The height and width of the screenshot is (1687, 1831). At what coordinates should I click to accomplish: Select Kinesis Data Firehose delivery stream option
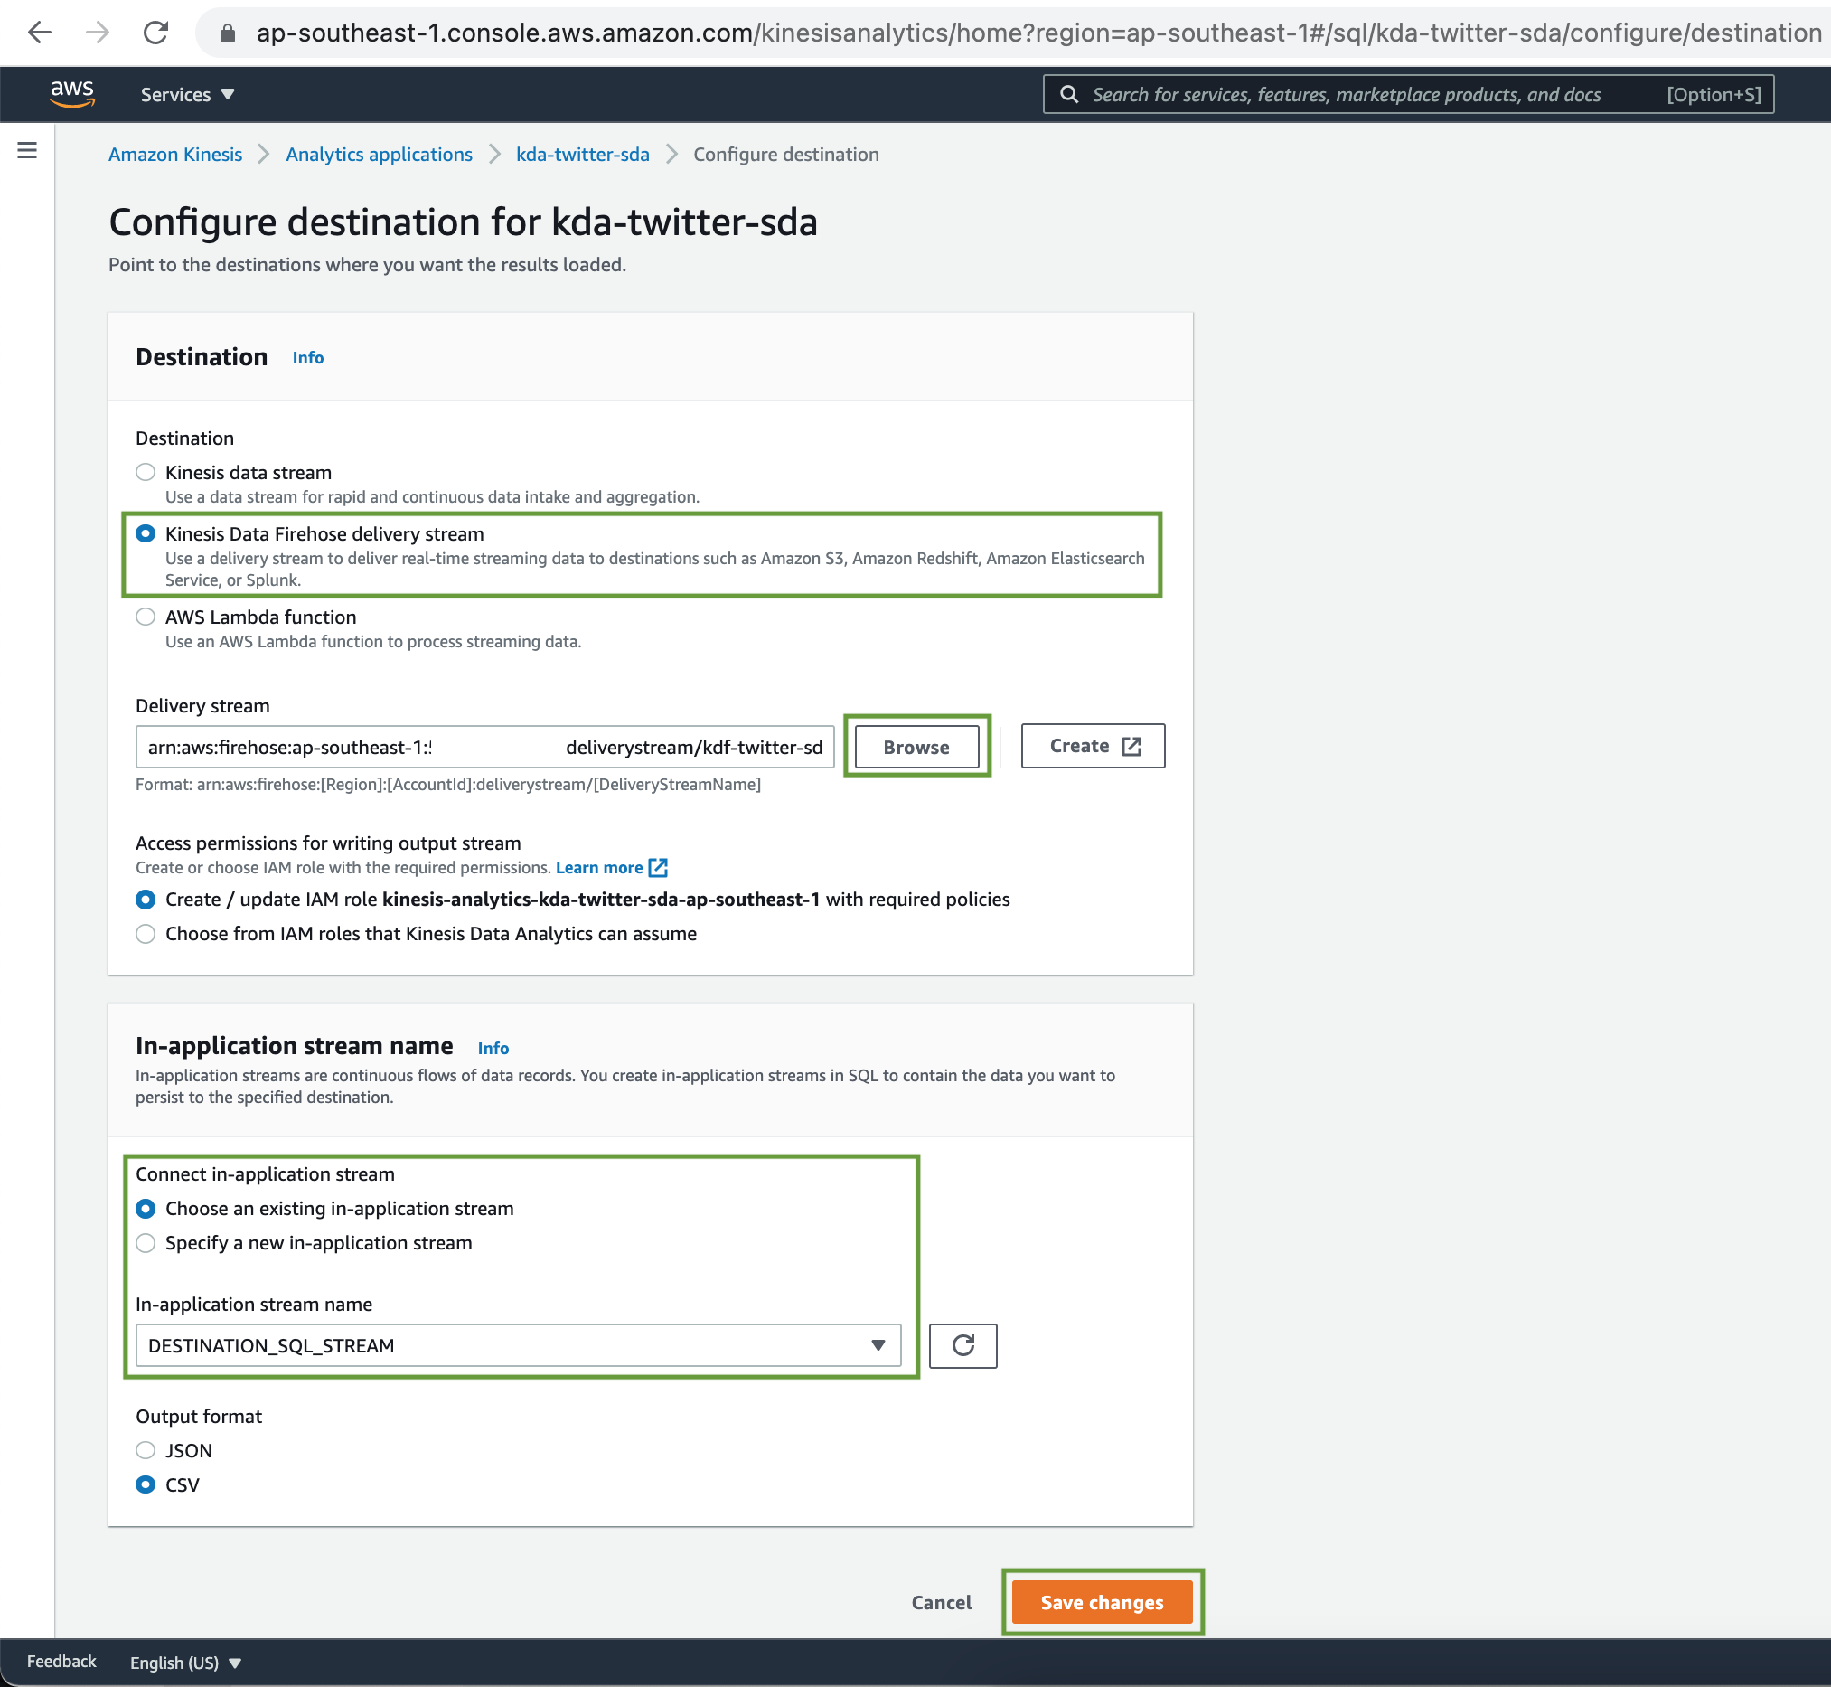[x=146, y=533]
